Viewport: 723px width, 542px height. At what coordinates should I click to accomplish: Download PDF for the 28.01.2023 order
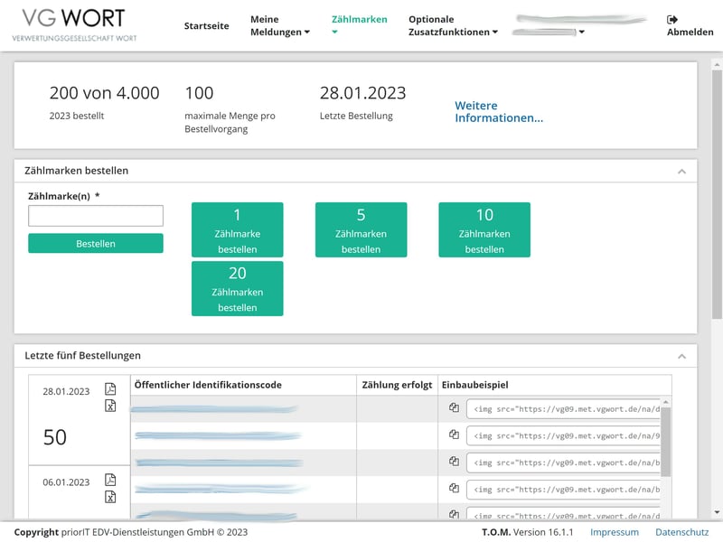[x=110, y=389]
